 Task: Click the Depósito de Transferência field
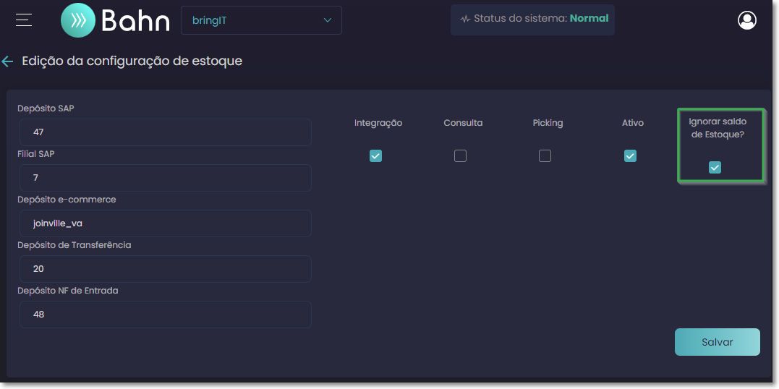[x=166, y=269]
